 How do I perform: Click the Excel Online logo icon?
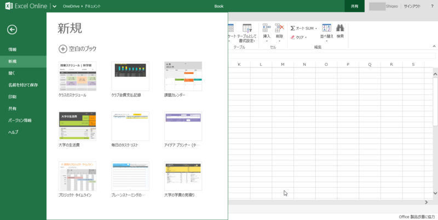[9, 6]
